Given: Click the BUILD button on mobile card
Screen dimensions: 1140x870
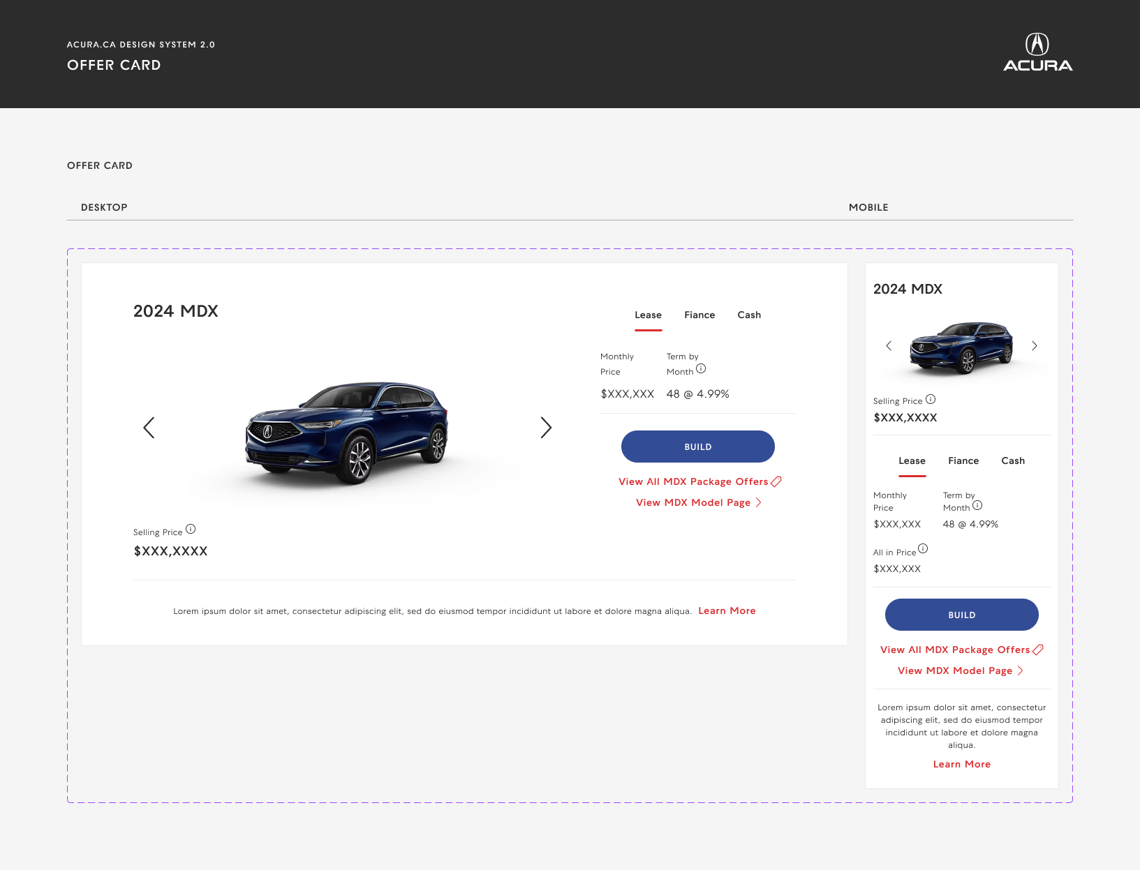Looking at the screenshot, I should (962, 615).
